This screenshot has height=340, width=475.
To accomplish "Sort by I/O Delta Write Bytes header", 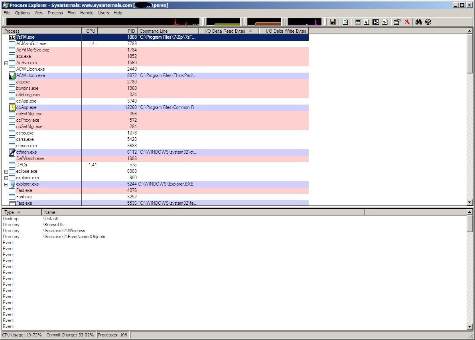I will tap(284, 31).
